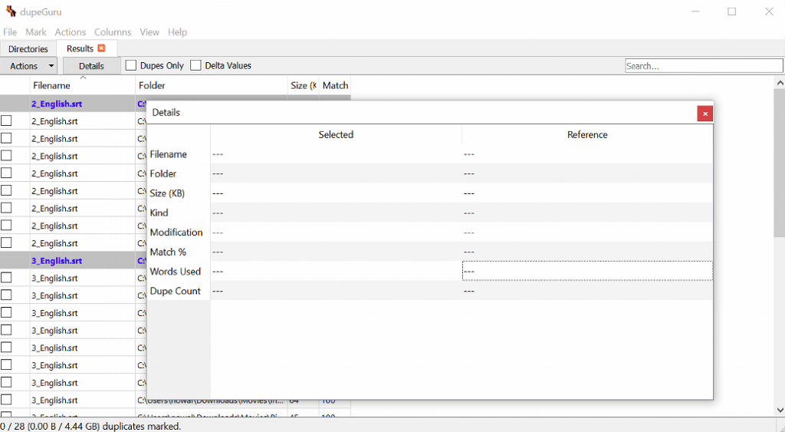Mark the last fully visible 3_English.srt checkbox
Viewport: 785px width, 432px height.
[x=6, y=400]
